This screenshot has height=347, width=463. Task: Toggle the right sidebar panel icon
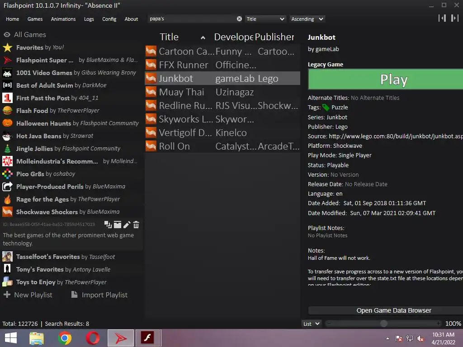pyautogui.click(x=455, y=18)
